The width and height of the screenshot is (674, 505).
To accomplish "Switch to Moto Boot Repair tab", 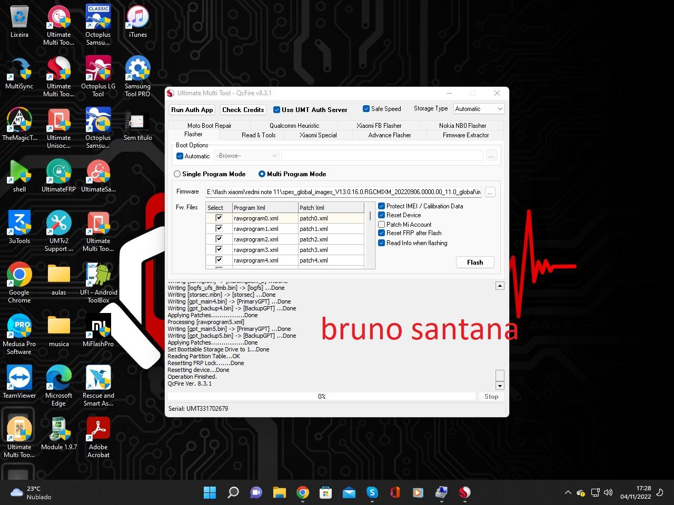I will (209, 126).
